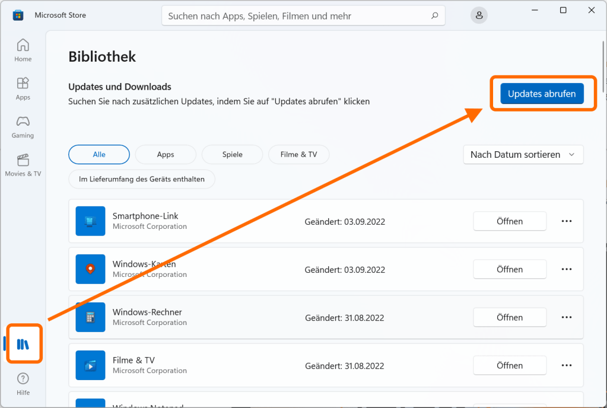The image size is (607, 408).
Task: Select Im Lieferumfang des Geräts enthalten filter
Action: click(142, 179)
